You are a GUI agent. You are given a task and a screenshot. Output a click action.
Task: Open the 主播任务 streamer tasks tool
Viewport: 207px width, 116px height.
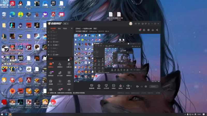[x=69, y=65]
